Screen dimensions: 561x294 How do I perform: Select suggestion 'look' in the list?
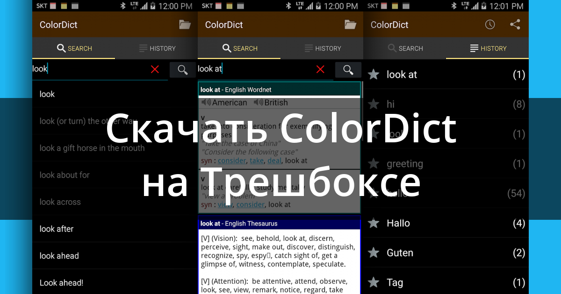(115, 94)
